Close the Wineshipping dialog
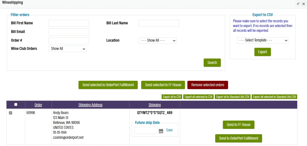This screenshot has height=146, width=307. [x=303, y=4]
